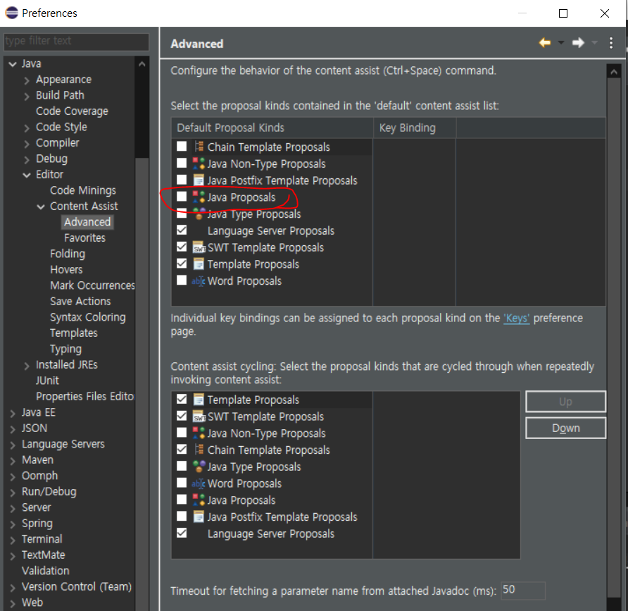This screenshot has width=628, height=611.
Task: Click the Eclipse icon in title bar
Action: [11, 13]
